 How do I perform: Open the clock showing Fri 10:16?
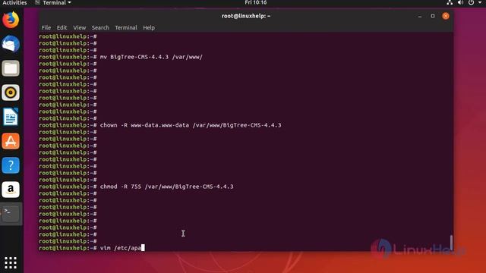[x=255, y=3]
